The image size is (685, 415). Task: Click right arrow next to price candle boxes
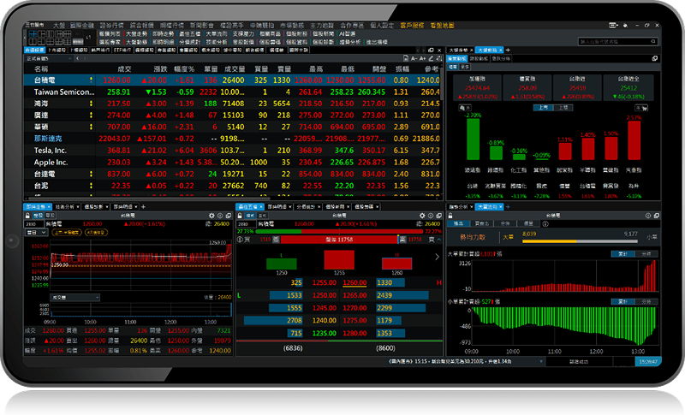[x=437, y=257]
